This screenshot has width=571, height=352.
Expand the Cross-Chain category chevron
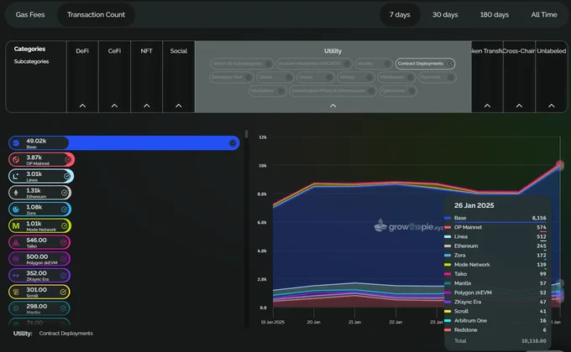pos(519,106)
